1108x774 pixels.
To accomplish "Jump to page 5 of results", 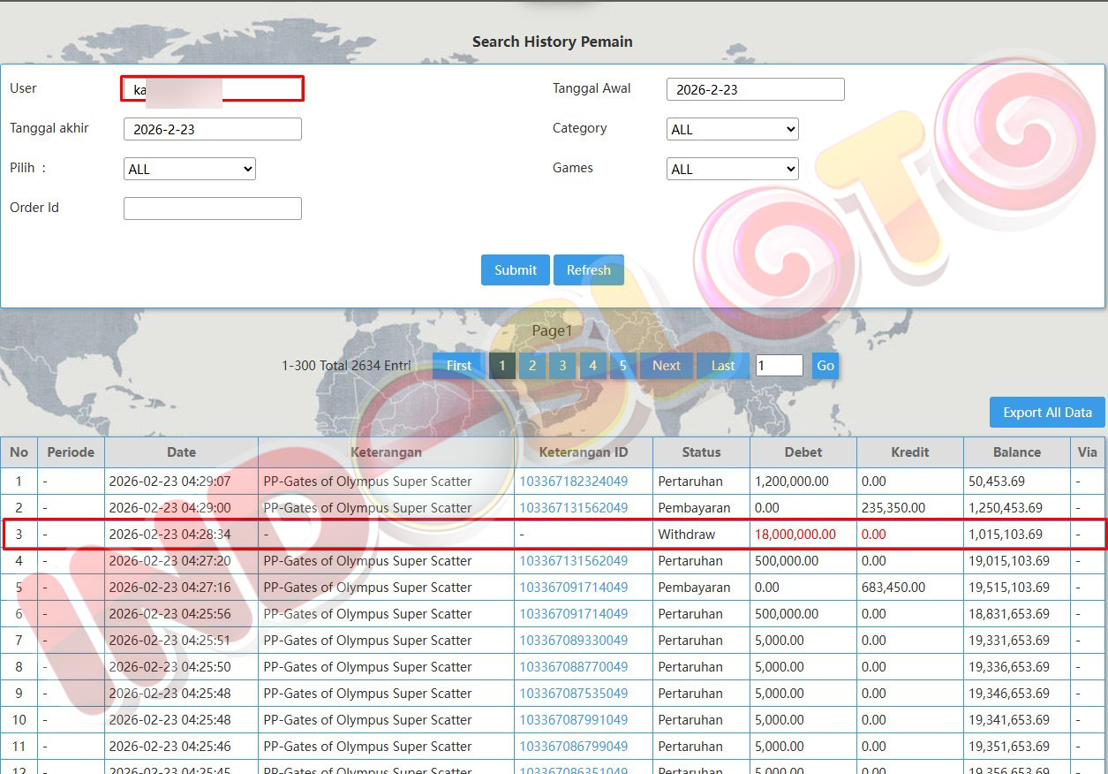I will [622, 366].
